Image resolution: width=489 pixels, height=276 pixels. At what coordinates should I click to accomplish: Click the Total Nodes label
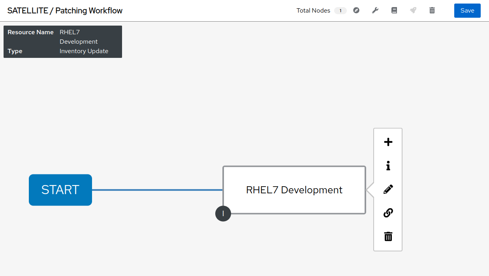coord(313,11)
